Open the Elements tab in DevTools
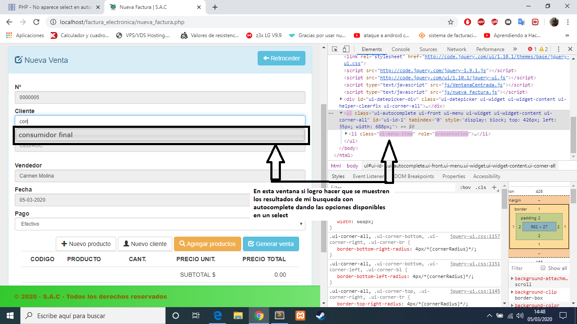 (x=372, y=49)
